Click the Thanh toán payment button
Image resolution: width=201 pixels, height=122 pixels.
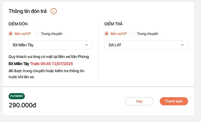tap(174, 101)
